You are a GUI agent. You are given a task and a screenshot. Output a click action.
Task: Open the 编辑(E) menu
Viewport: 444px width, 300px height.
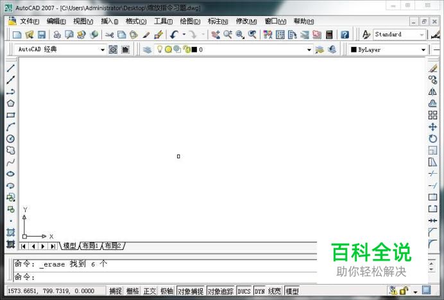(x=56, y=21)
